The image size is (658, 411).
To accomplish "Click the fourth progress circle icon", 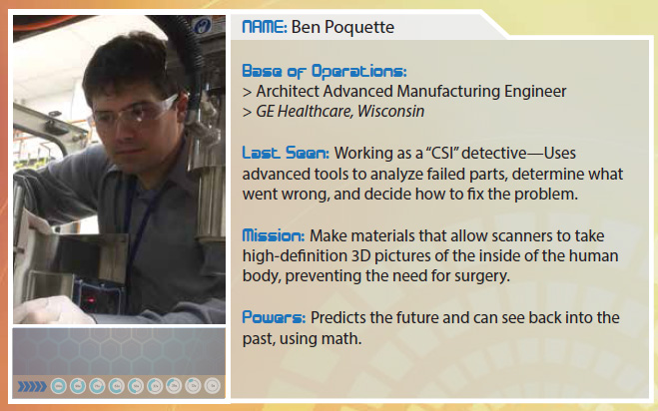I will 116,386.
